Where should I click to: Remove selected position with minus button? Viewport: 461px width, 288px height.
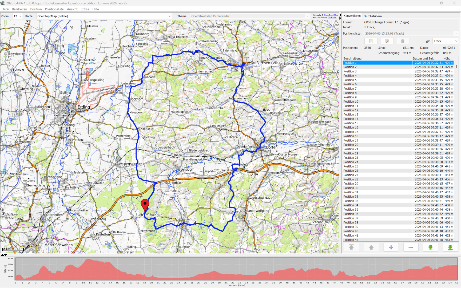point(411,247)
